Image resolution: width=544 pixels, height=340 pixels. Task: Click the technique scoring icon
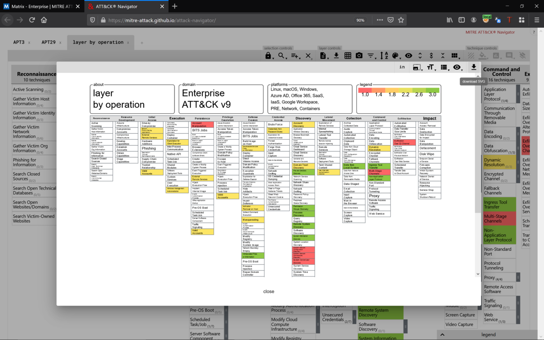(x=496, y=56)
